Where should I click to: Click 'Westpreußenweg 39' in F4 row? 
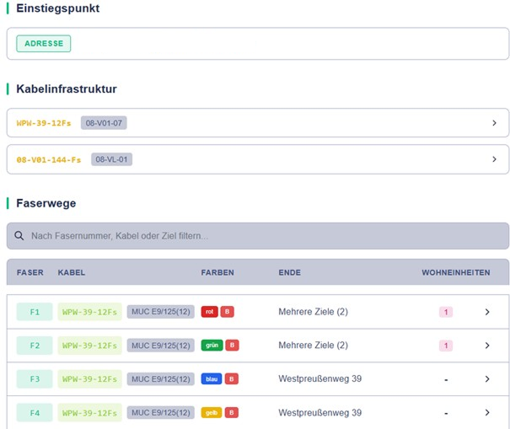pyautogui.click(x=320, y=412)
